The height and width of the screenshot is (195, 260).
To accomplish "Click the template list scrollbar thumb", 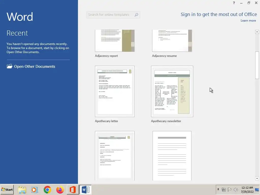I will point(257,65).
